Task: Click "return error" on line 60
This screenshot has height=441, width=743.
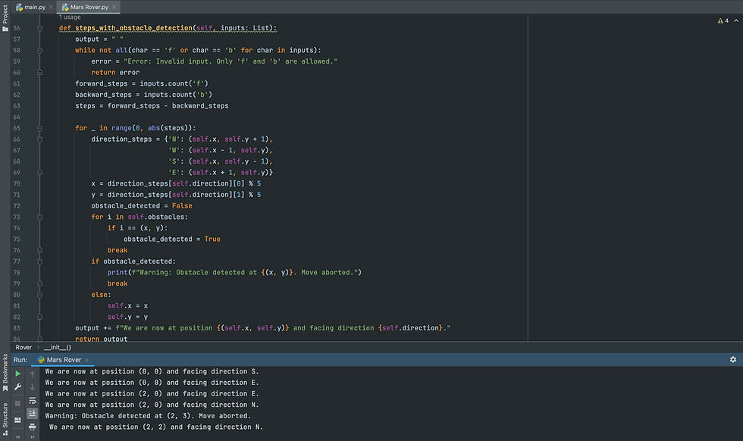Action: pyautogui.click(x=115, y=73)
